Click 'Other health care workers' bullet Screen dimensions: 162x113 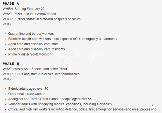pyautogui.click(x=27, y=94)
